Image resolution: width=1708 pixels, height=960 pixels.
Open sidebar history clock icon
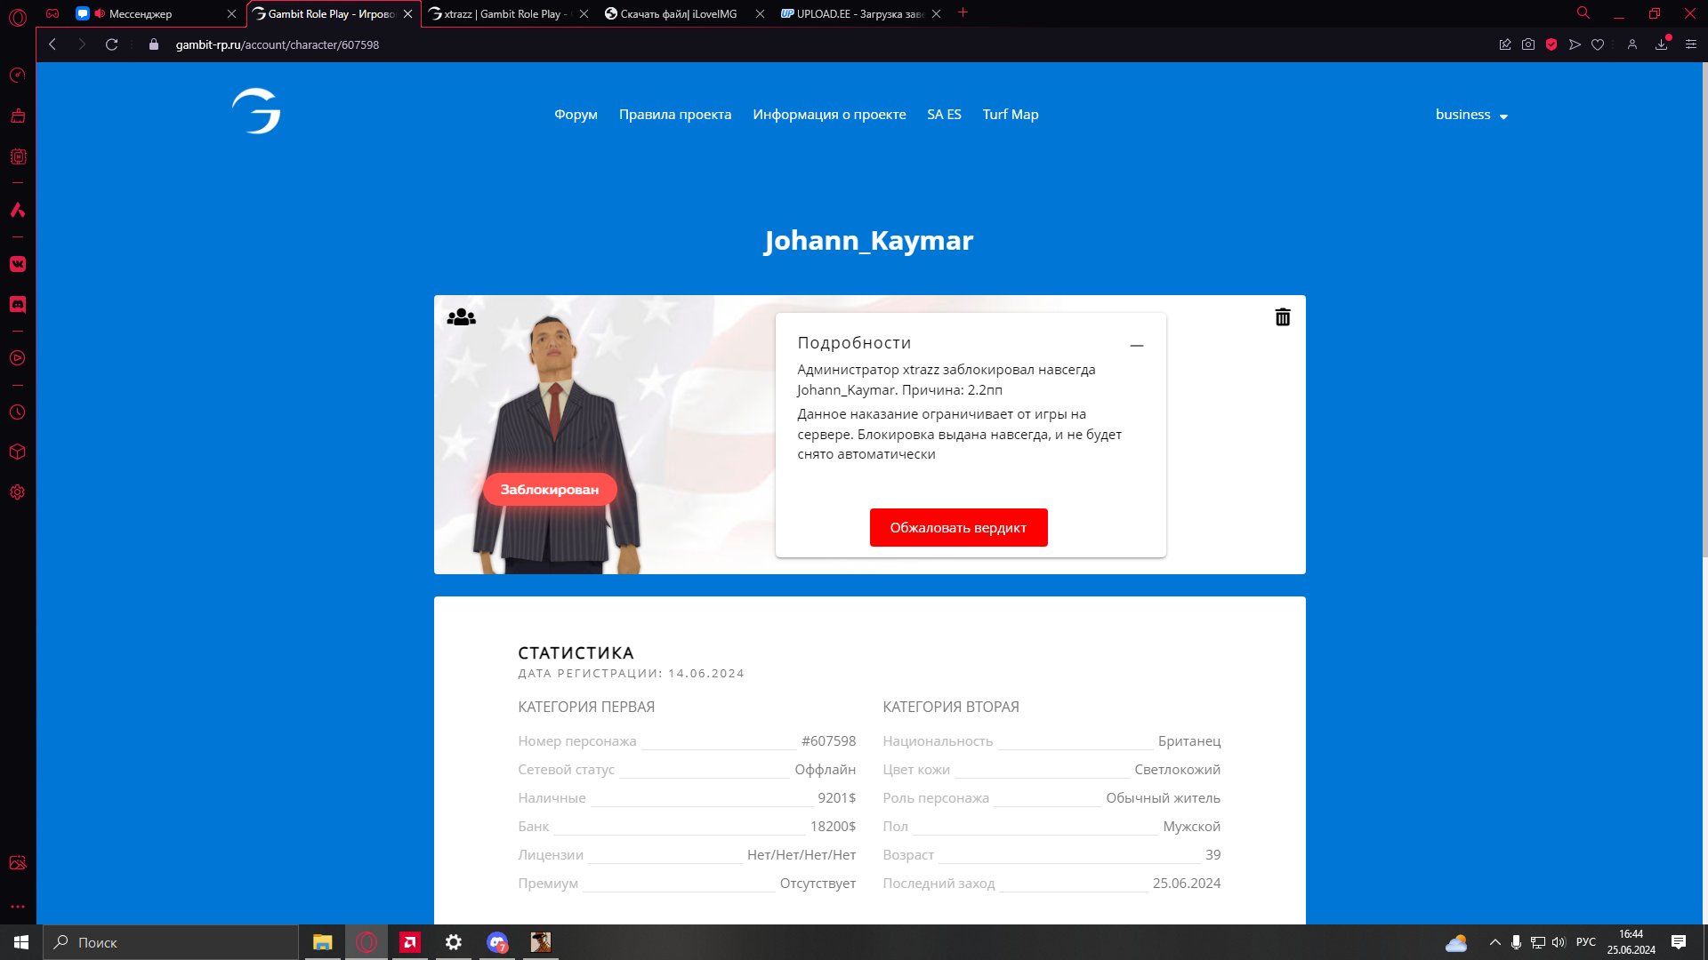point(18,412)
